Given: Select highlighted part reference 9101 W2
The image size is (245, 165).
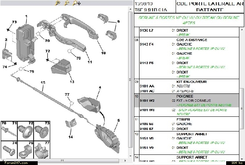Looking at the screenshot, I should tap(147, 101).
